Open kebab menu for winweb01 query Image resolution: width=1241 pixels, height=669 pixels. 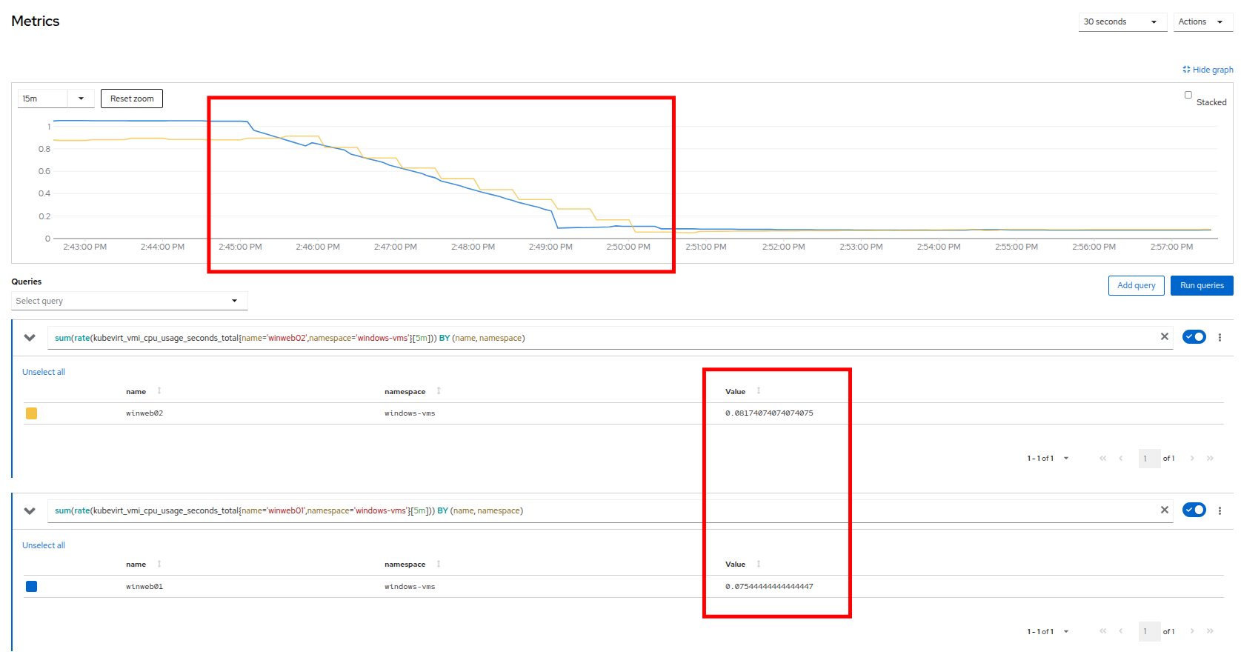pyautogui.click(x=1220, y=511)
